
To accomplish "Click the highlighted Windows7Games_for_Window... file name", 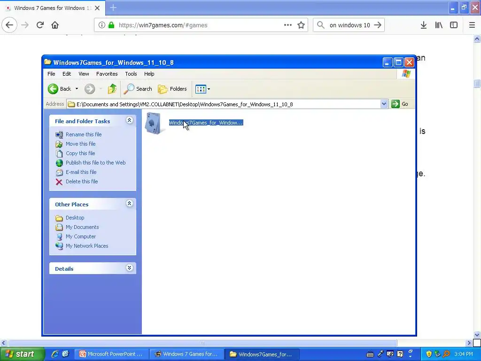I will click(206, 123).
